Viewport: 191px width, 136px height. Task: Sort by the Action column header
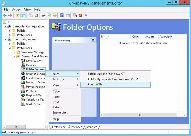(x=151, y=36)
